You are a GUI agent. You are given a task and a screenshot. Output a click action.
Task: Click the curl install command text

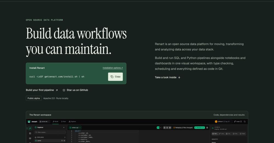tap(57, 77)
